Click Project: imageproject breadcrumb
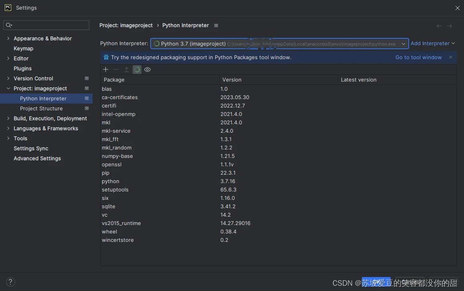 coord(126,25)
